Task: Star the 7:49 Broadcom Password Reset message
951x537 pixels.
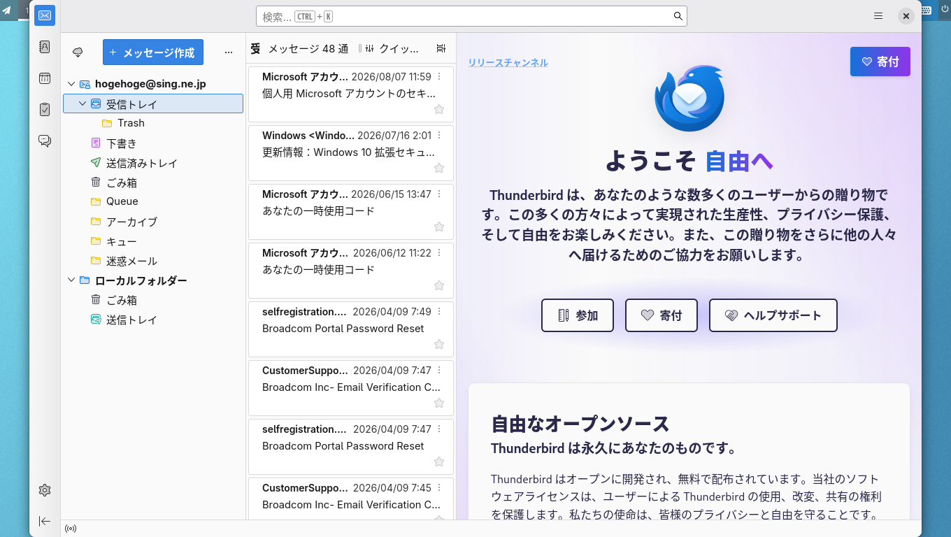Action: [439, 344]
